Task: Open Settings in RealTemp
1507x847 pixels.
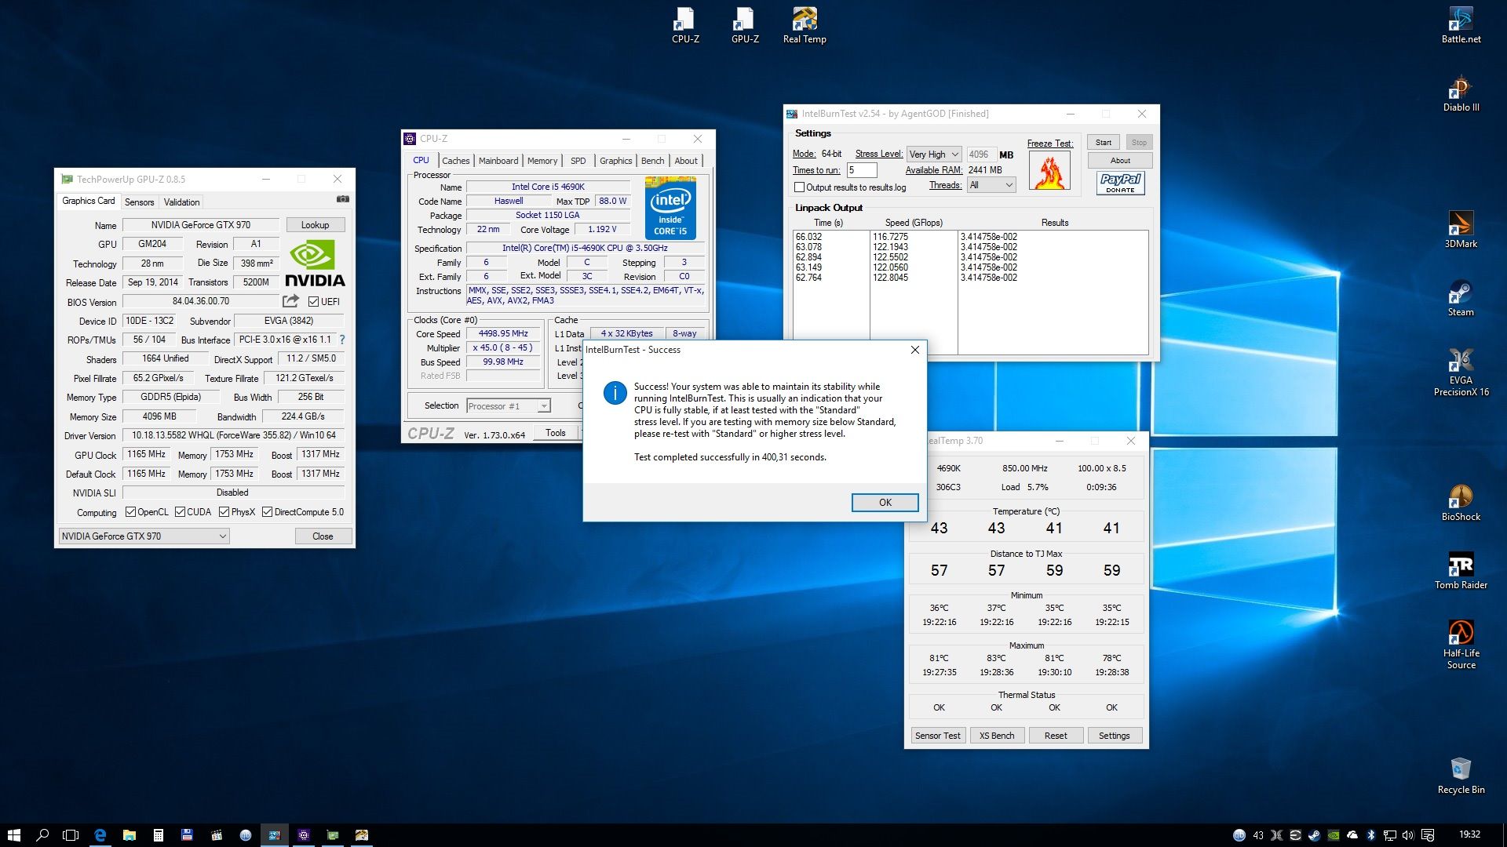Action: pyautogui.click(x=1114, y=736)
